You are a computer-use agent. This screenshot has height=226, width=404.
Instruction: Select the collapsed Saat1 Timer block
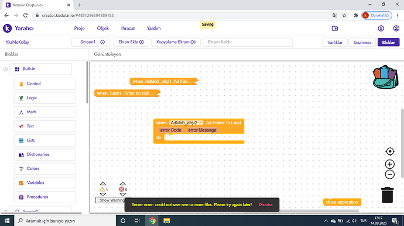pyautogui.click(x=127, y=93)
